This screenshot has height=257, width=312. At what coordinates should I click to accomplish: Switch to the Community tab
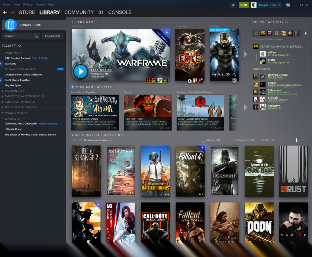coord(79,12)
